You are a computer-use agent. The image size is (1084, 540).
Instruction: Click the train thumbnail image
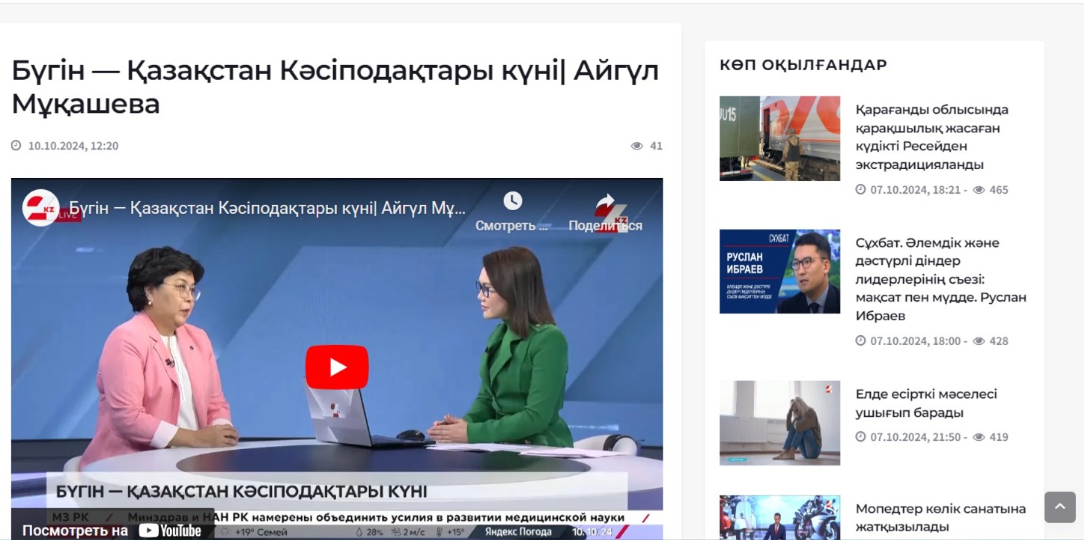[x=779, y=138]
